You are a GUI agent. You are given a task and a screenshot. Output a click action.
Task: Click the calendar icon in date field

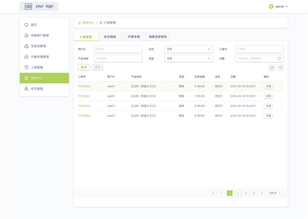click(x=279, y=58)
